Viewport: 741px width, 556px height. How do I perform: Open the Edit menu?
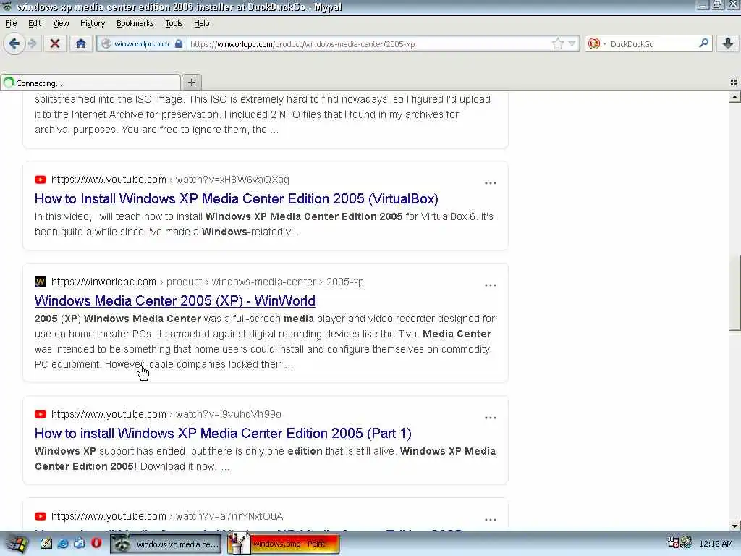[35, 23]
